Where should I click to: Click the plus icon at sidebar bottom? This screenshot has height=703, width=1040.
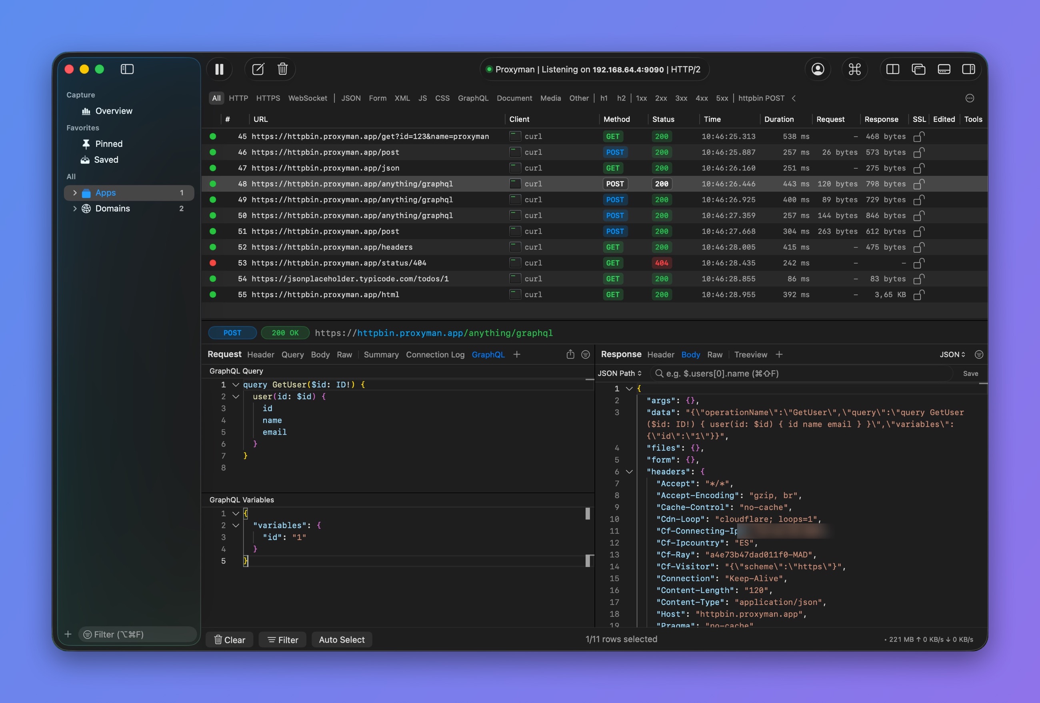[x=68, y=634]
